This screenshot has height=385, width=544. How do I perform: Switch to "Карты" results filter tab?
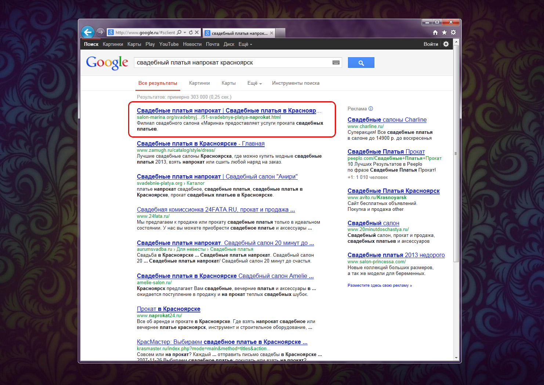[x=229, y=83]
